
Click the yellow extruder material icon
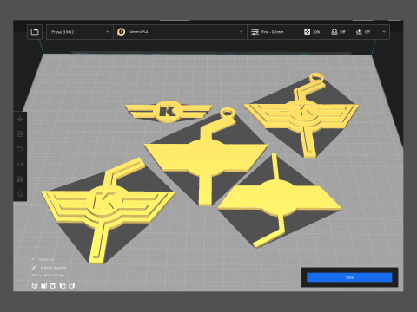122,32
